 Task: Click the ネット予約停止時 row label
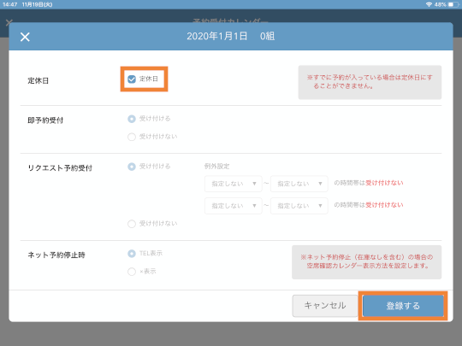[56, 255]
